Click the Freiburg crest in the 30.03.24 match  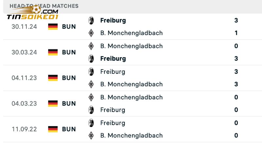click(91, 59)
